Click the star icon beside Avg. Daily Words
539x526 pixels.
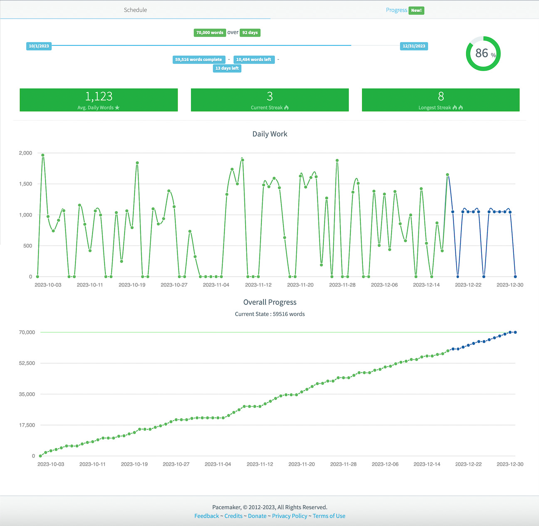click(x=117, y=107)
